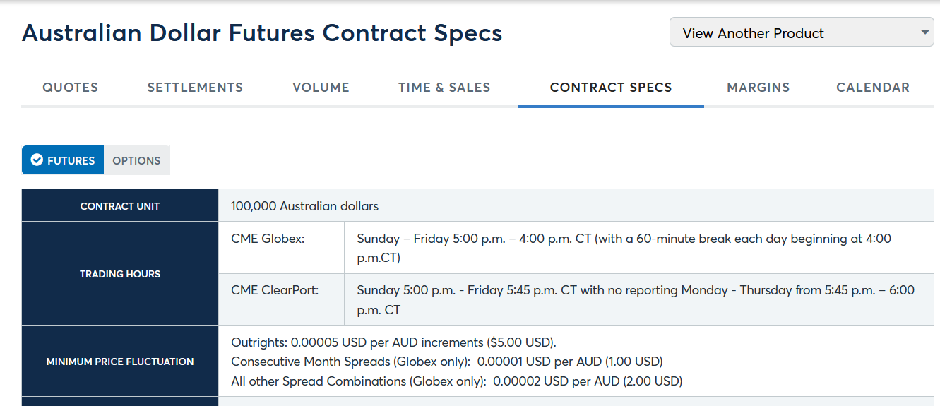Click the Trading Hours row header
The height and width of the screenshot is (406, 940).
point(120,274)
